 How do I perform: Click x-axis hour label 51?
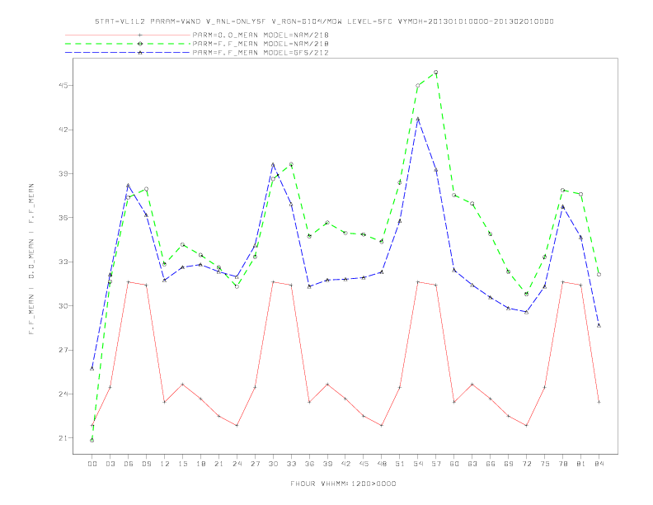400,464
